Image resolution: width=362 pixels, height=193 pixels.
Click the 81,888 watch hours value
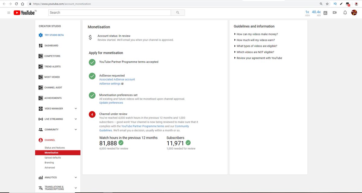[108, 143]
